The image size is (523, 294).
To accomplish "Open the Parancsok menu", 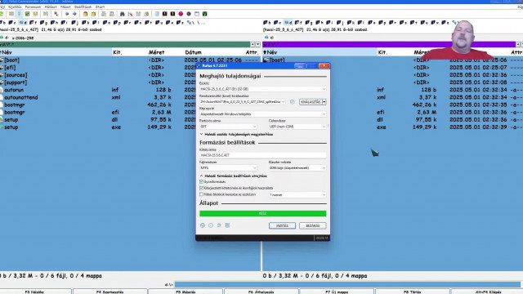I will point(33,7).
